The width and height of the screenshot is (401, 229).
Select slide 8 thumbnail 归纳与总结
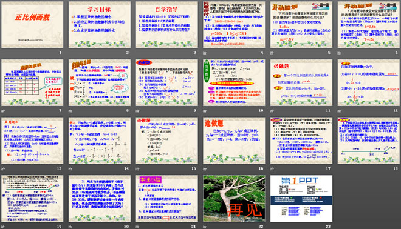pos(100,82)
